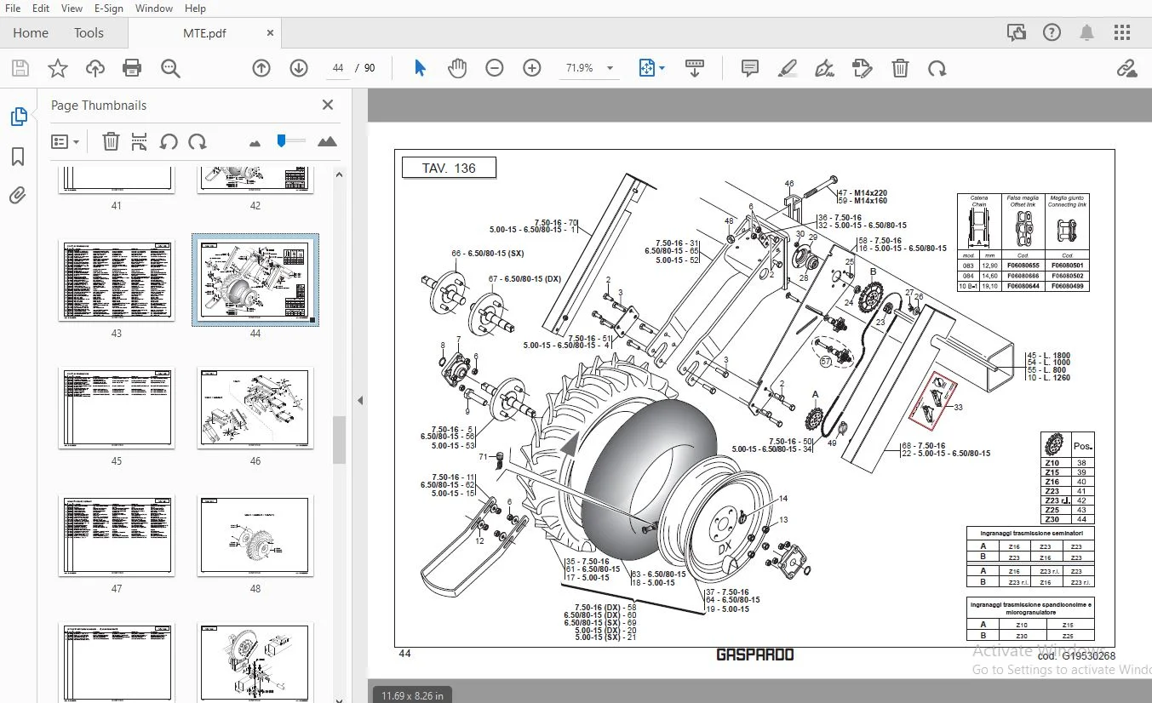Open the Edit PDF tool
The height and width of the screenshot is (703, 1152).
pos(863,68)
